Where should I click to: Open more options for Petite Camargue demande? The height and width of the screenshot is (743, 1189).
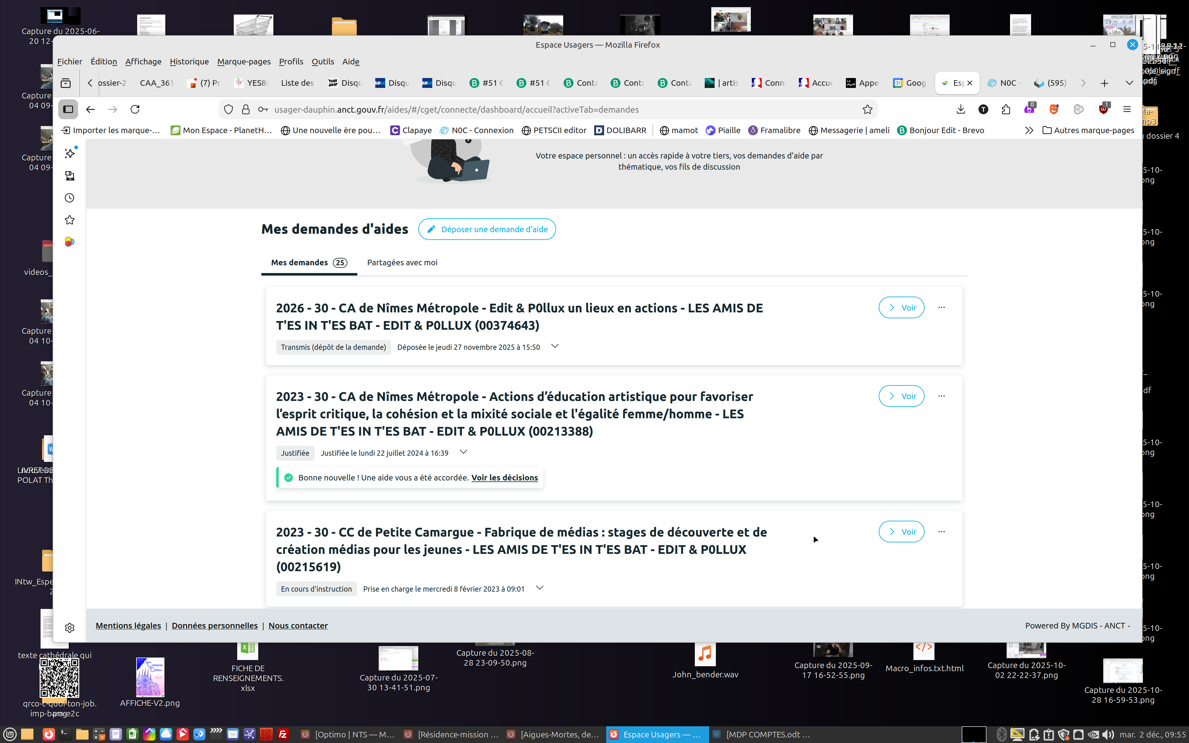click(x=941, y=531)
